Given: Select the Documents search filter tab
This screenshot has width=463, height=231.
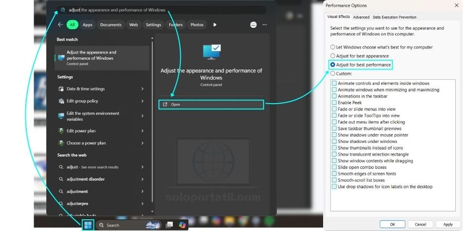Looking at the screenshot, I should click(111, 25).
